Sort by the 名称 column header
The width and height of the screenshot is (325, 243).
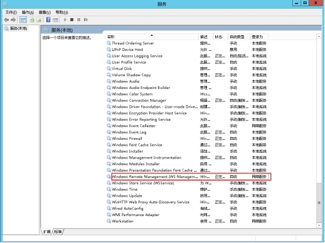click(x=152, y=37)
